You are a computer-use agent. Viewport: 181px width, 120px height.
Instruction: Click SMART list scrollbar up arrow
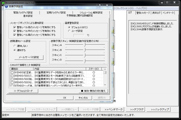click(x=105, y=69)
